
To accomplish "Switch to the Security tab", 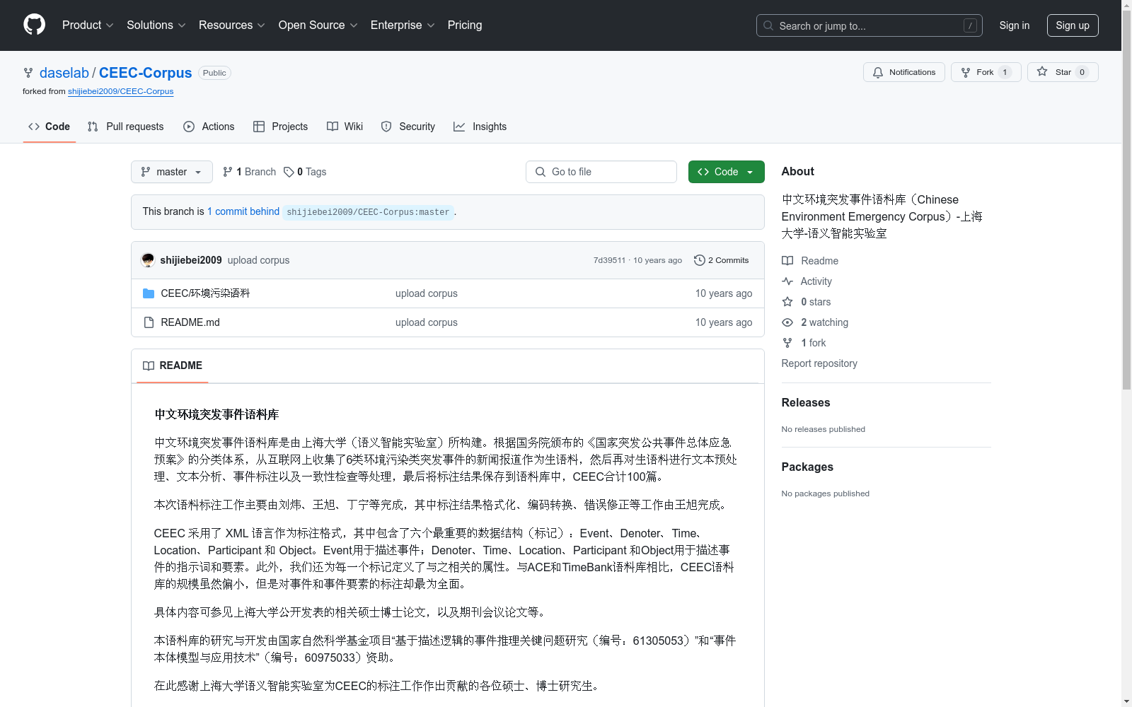I will (x=408, y=127).
